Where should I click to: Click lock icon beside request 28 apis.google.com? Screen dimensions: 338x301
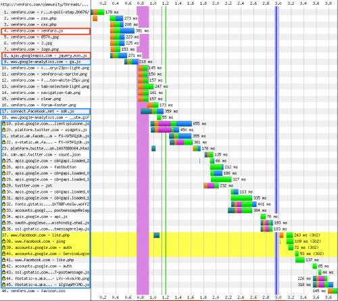(x=3, y=179)
